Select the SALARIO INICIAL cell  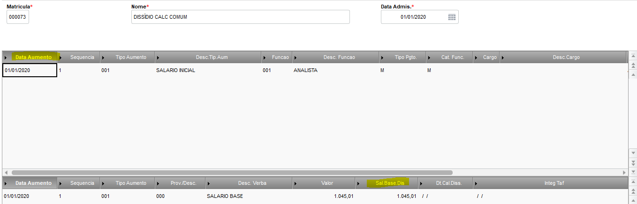pos(208,70)
